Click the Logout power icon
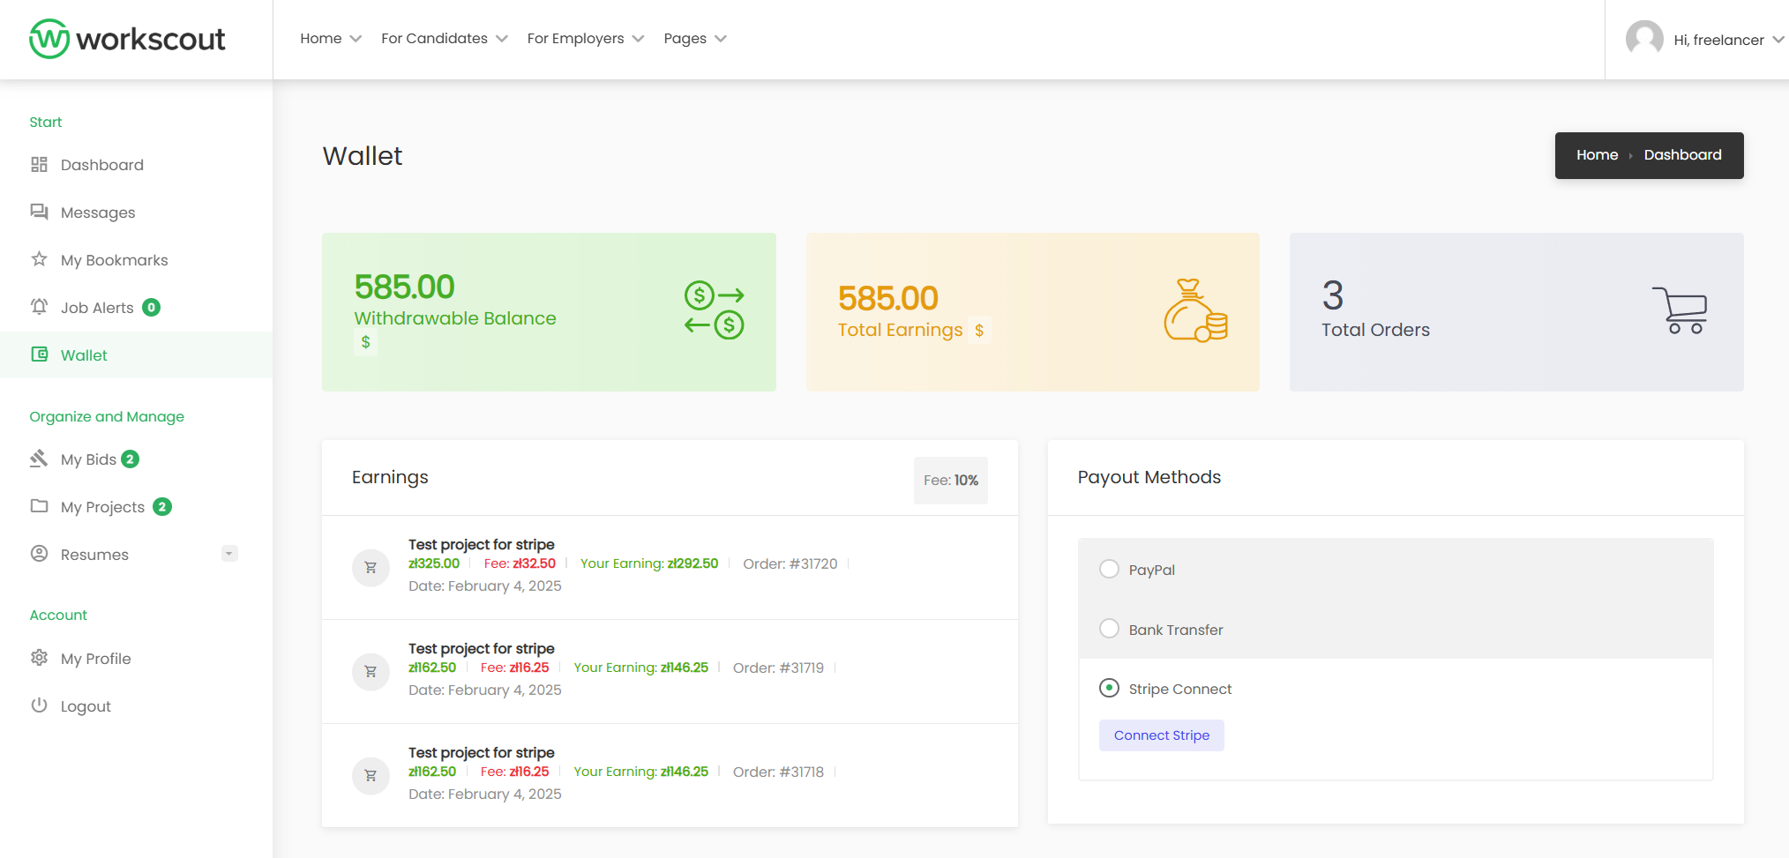 pos(39,705)
